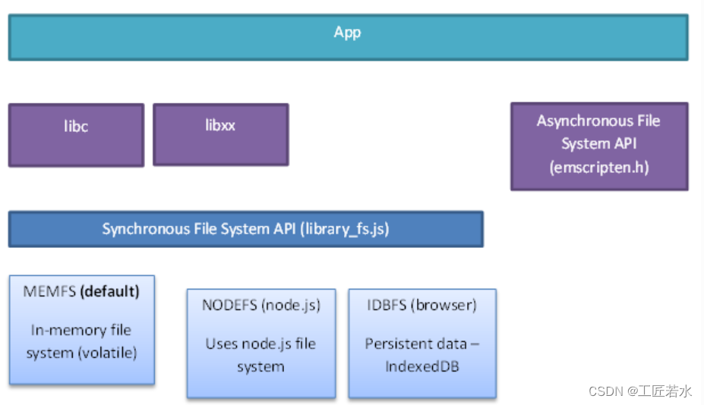Click text "Uses node.js file system"
This screenshot has width=704, height=405.
(260, 355)
